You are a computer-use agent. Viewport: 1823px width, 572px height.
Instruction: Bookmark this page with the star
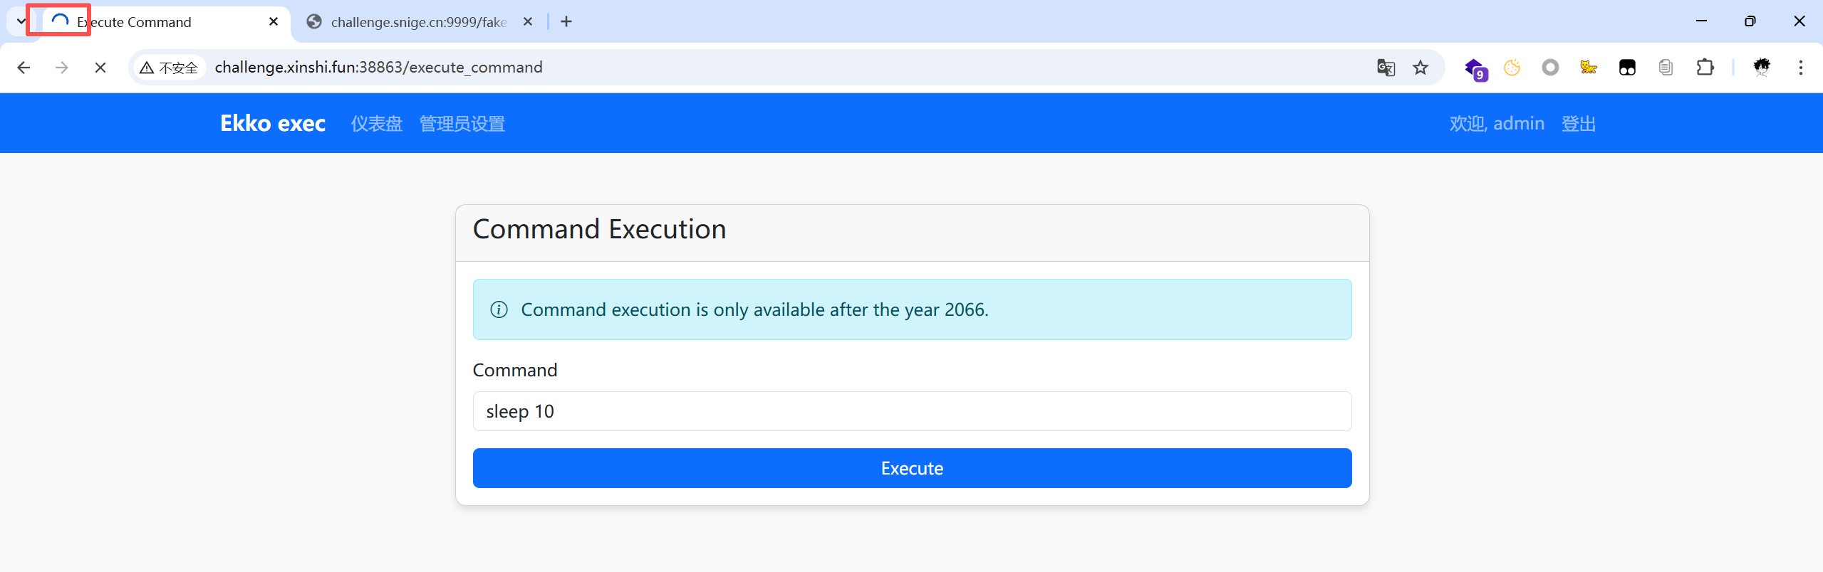(1421, 68)
